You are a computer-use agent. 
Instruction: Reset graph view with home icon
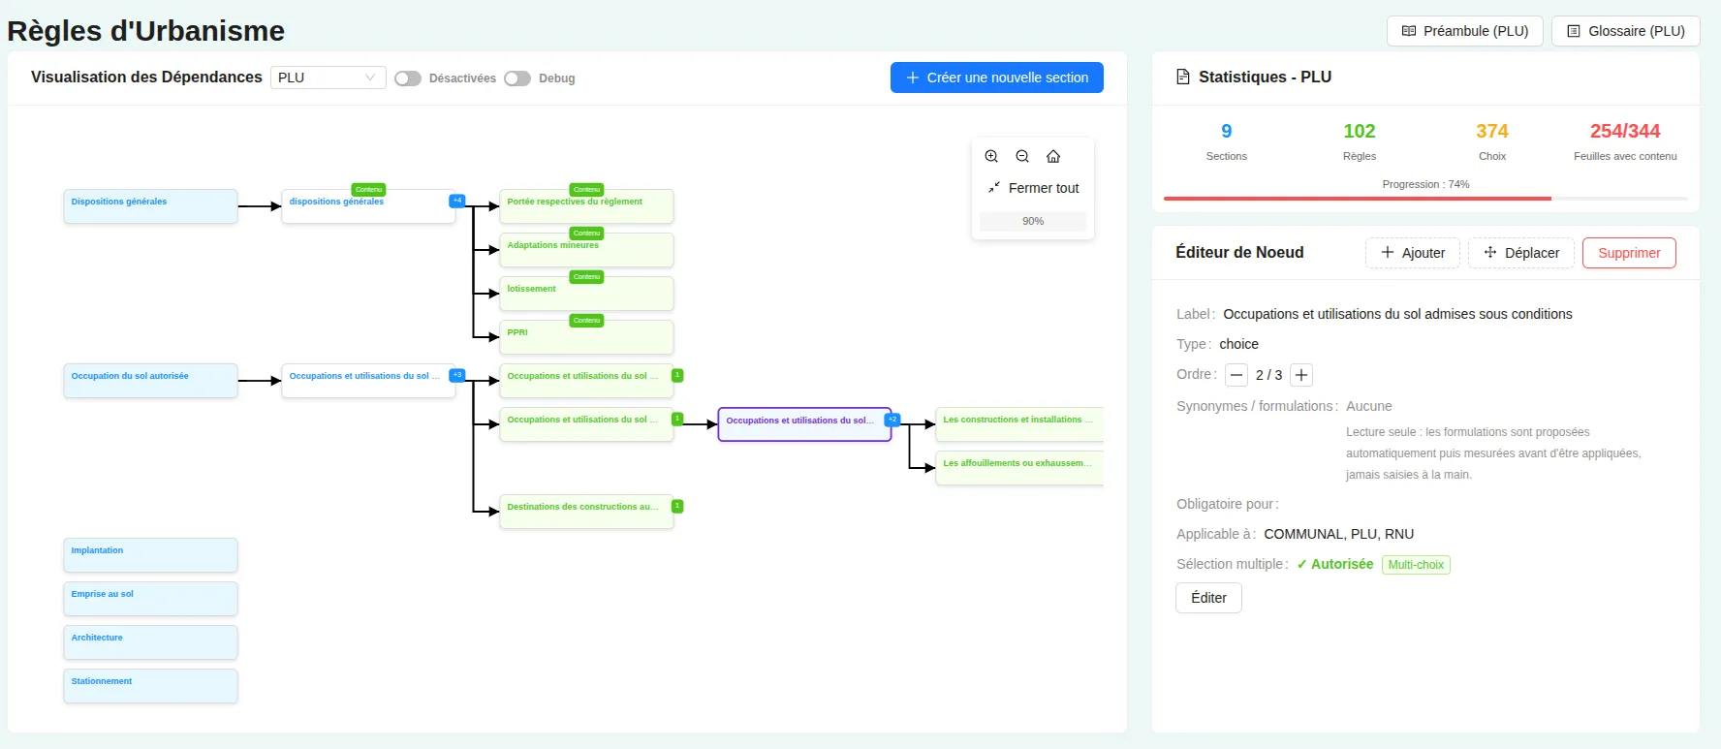(x=1053, y=156)
